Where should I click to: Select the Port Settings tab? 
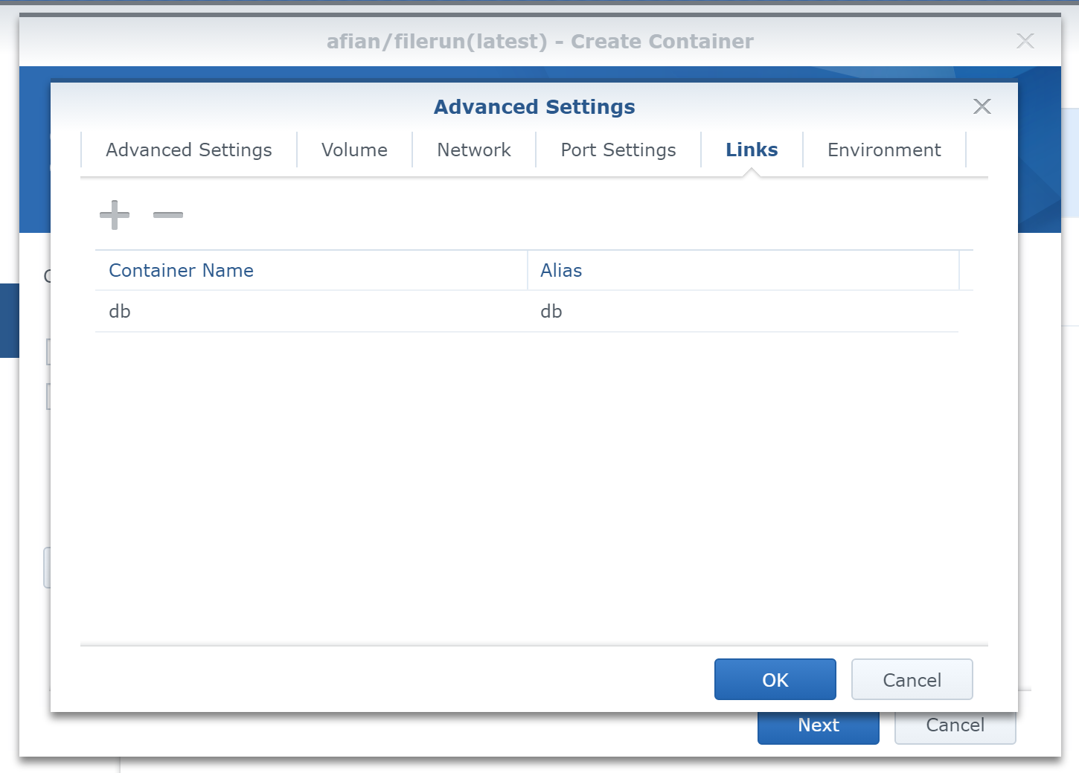618,150
